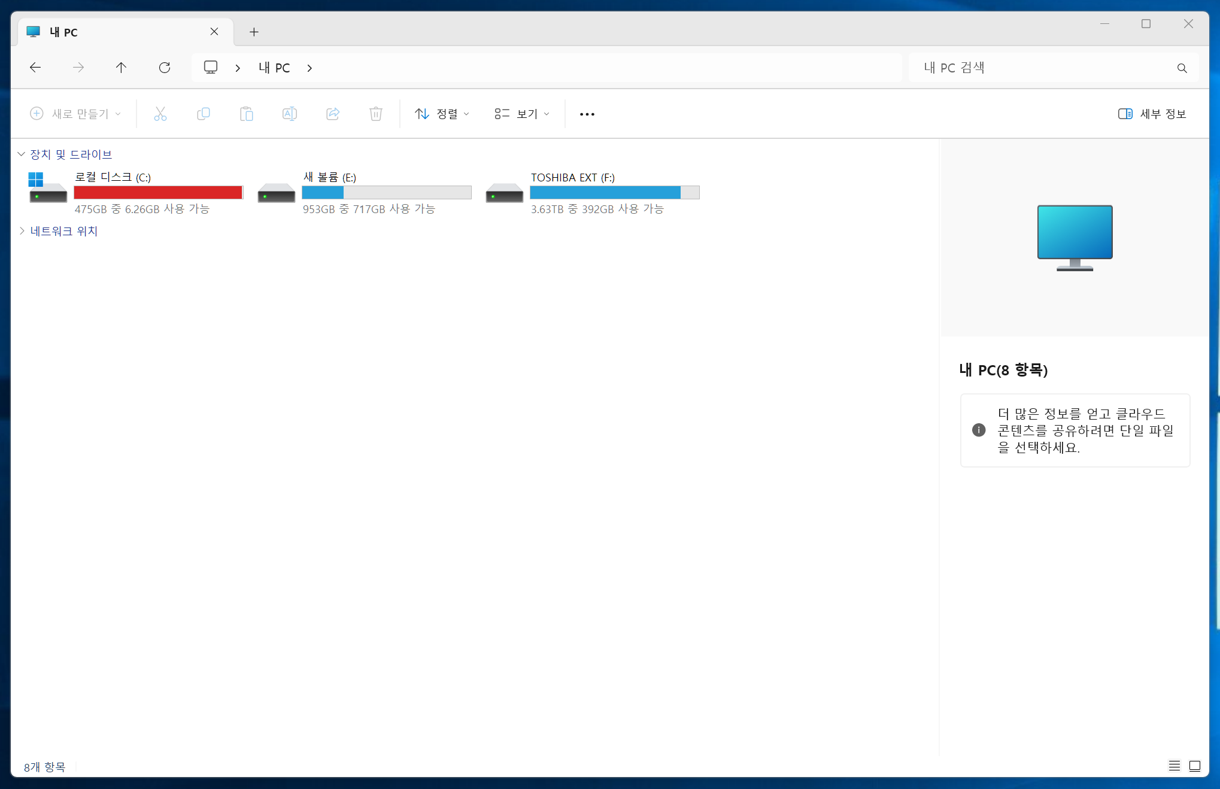Expand the 네트워크 위치 section

[22, 231]
